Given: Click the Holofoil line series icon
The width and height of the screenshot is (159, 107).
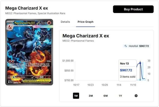Looking at the screenshot, I should pyautogui.click(x=126, y=46).
